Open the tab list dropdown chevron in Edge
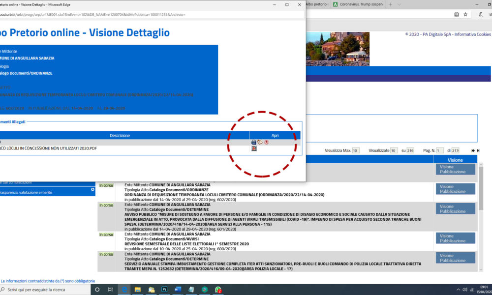The height and width of the screenshot is (295, 492). coord(399,4)
